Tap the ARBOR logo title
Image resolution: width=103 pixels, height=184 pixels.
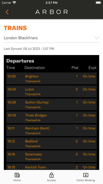(x=51, y=12)
